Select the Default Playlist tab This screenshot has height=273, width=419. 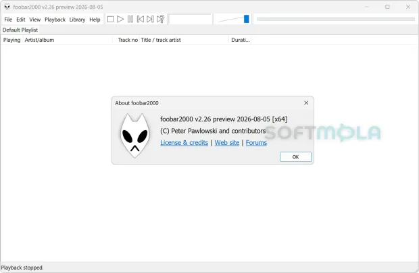[20, 30]
